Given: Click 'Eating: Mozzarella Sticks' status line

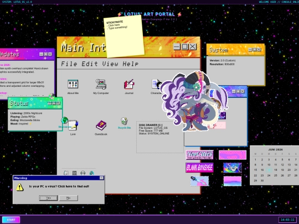Looking at the screenshot, I should tap(25, 120).
